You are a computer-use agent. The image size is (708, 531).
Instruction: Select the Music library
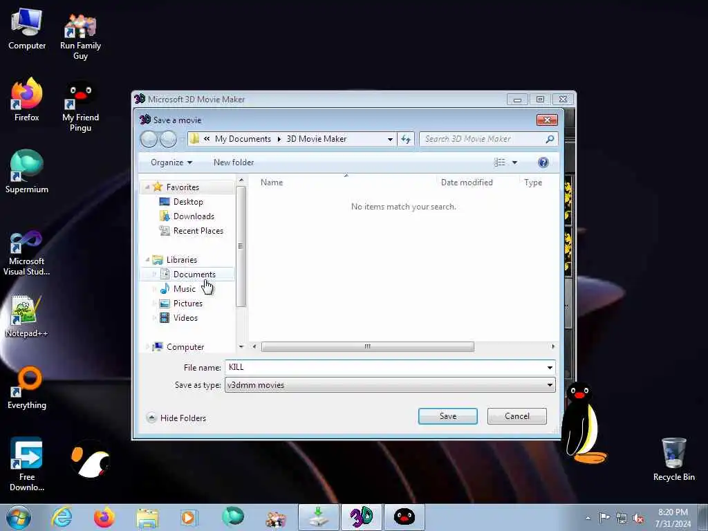(184, 288)
